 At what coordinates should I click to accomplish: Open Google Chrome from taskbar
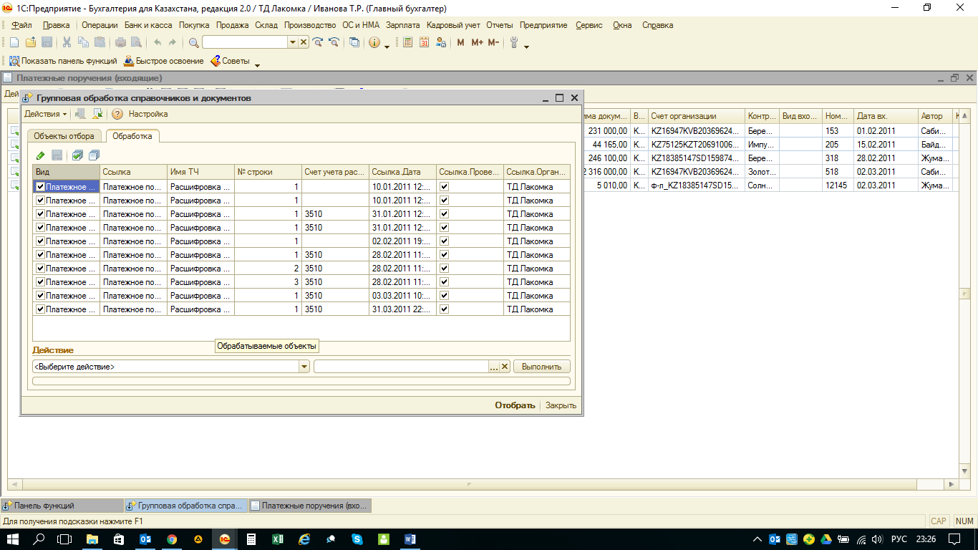point(172,539)
